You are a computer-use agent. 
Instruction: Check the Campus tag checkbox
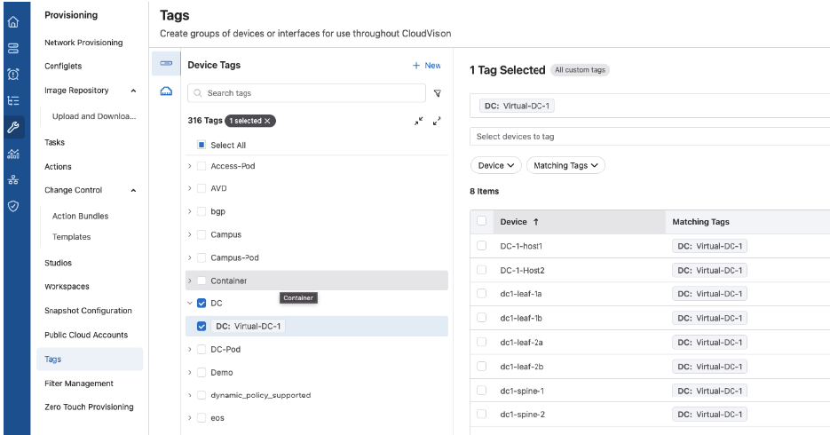tap(202, 234)
